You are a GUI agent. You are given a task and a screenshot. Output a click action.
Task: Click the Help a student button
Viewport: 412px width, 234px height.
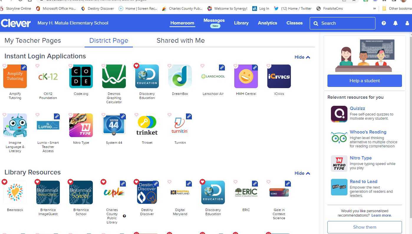click(365, 81)
